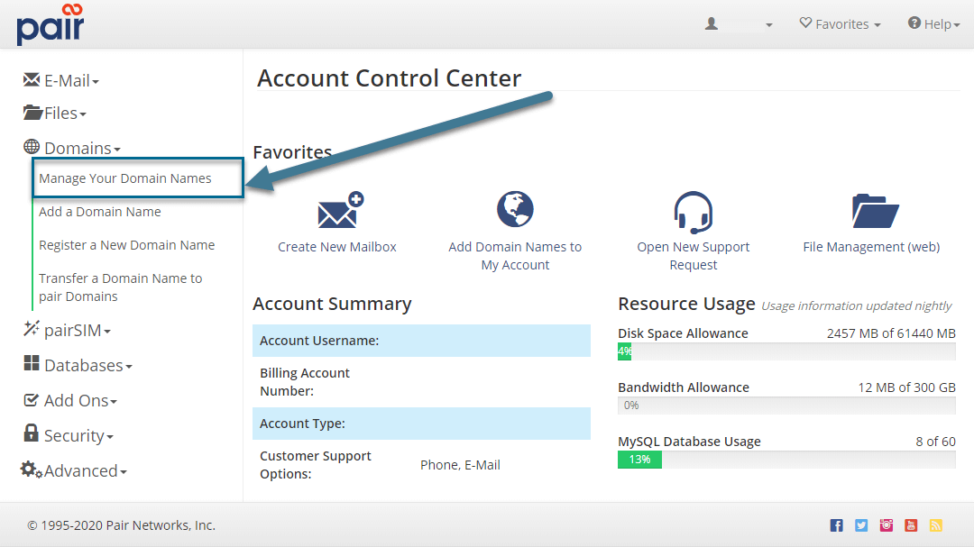The height and width of the screenshot is (547, 974).
Task: Open Add Domain Names to My Account link
Action: 515,255
